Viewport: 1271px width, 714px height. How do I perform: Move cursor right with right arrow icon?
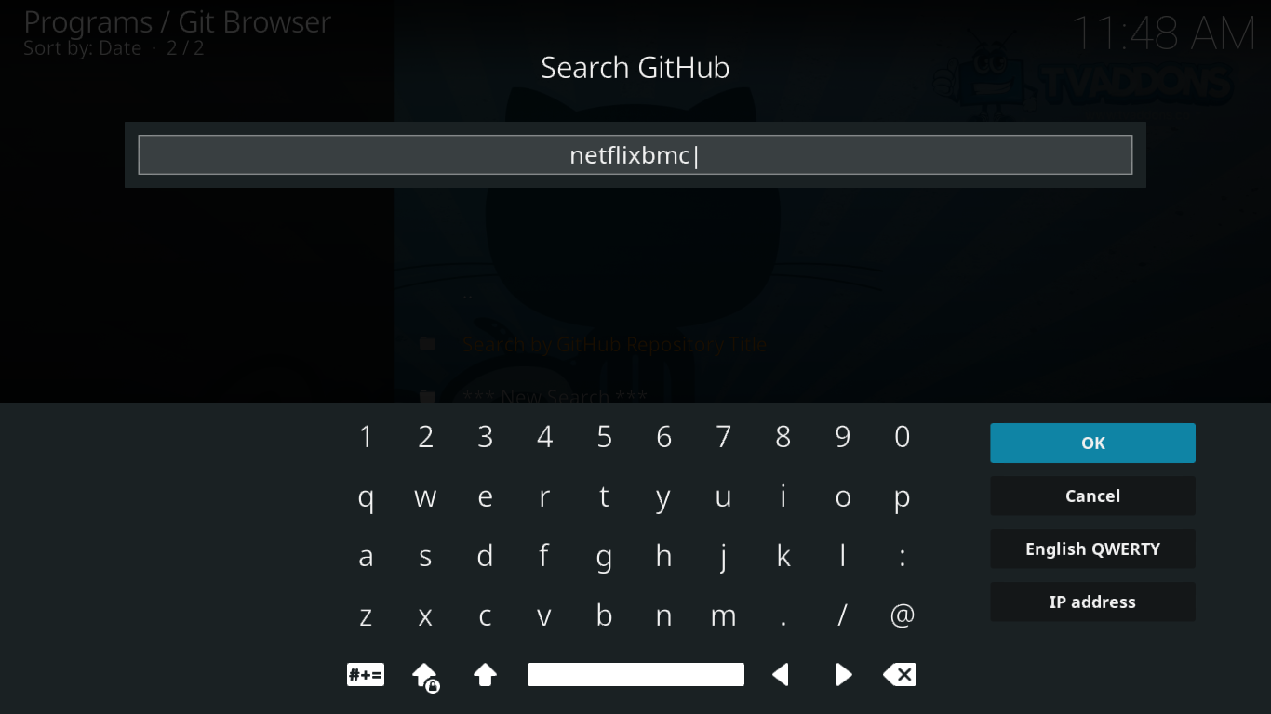pos(843,675)
